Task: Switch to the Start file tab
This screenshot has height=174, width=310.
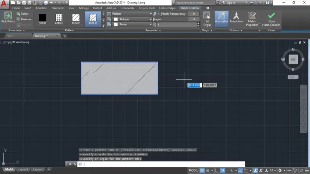Action: (10, 36)
